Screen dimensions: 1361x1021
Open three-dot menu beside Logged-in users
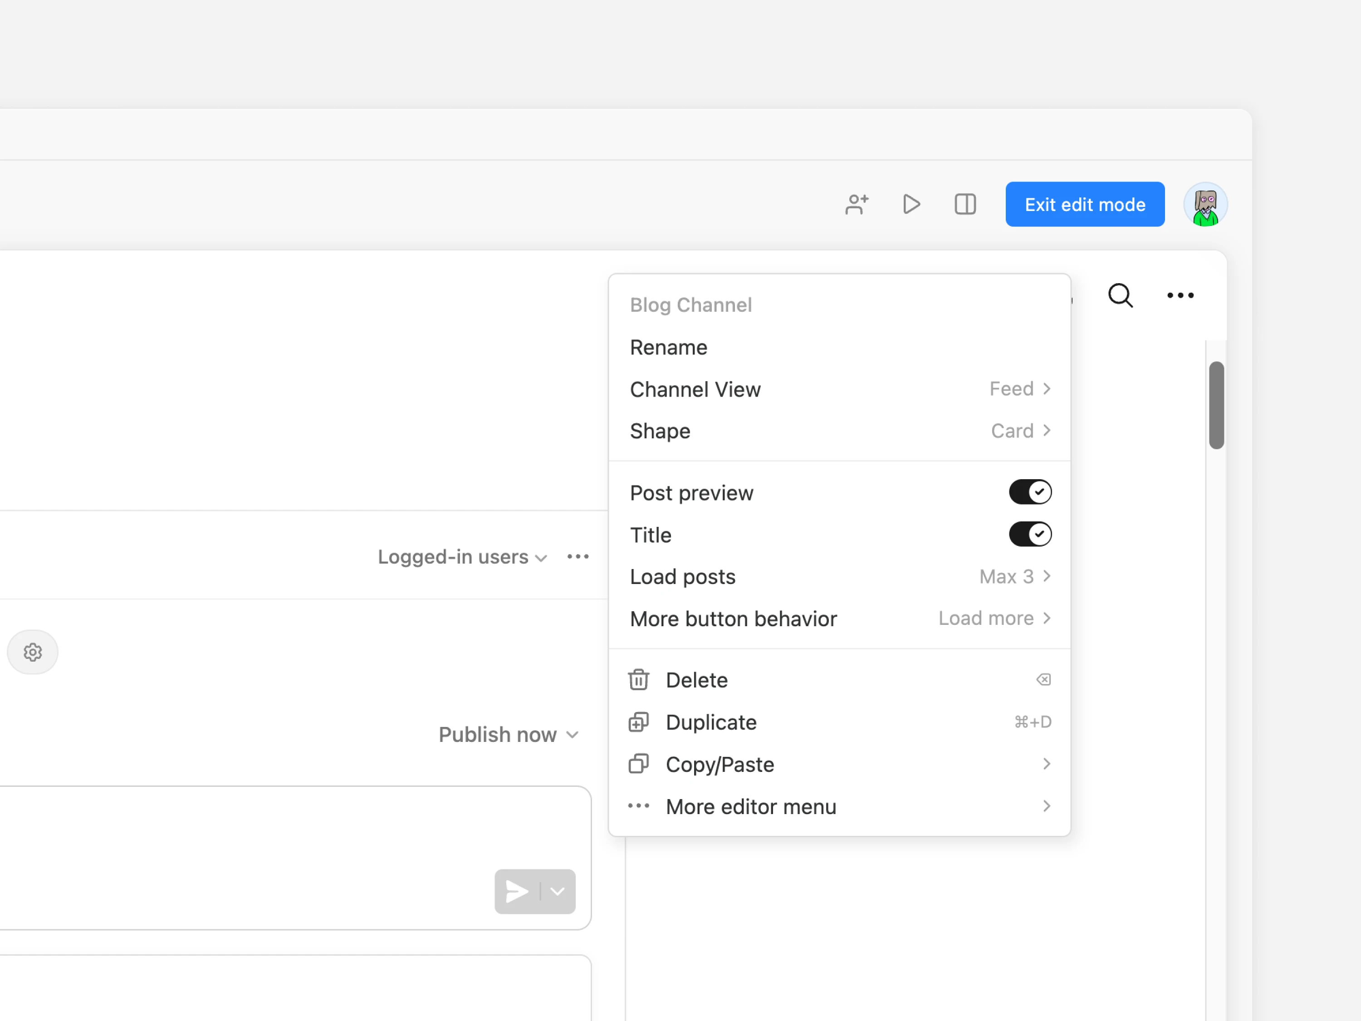[x=578, y=557]
